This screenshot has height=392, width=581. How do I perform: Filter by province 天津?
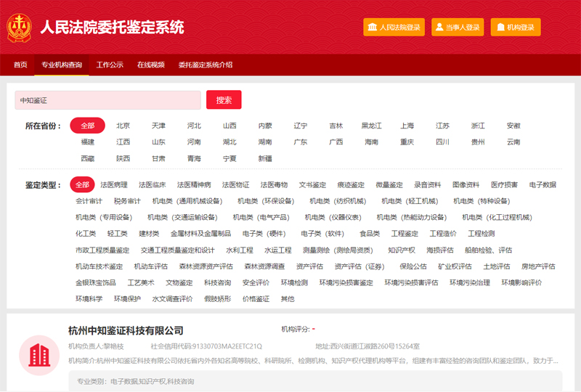pyautogui.click(x=158, y=126)
